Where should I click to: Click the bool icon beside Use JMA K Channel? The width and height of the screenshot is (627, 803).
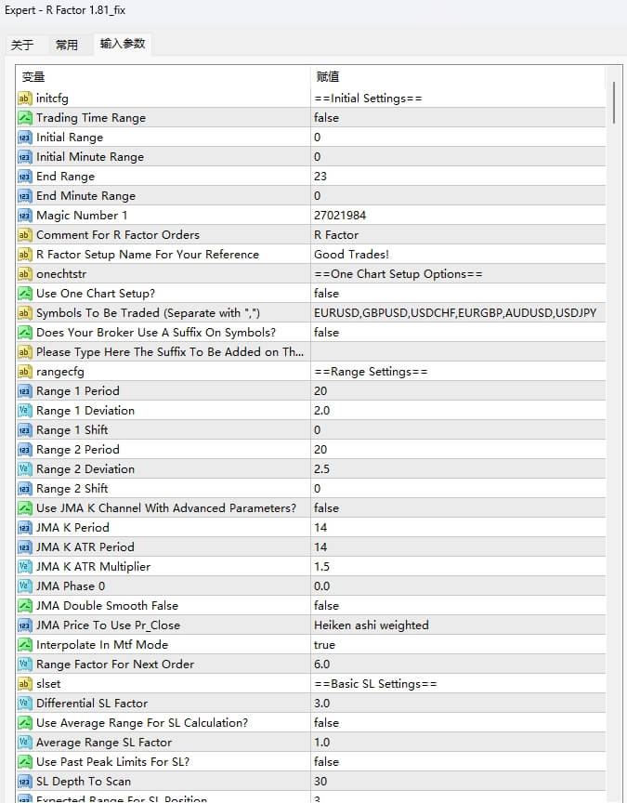pyautogui.click(x=24, y=508)
